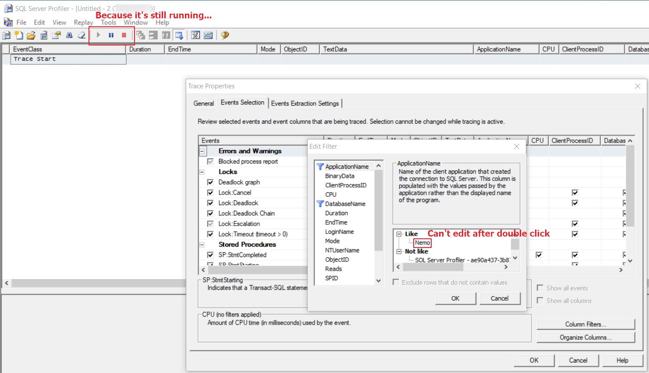Click the Trace Properties Help button
The width and height of the screenshot is (649, 373).
tap(622, 360)
